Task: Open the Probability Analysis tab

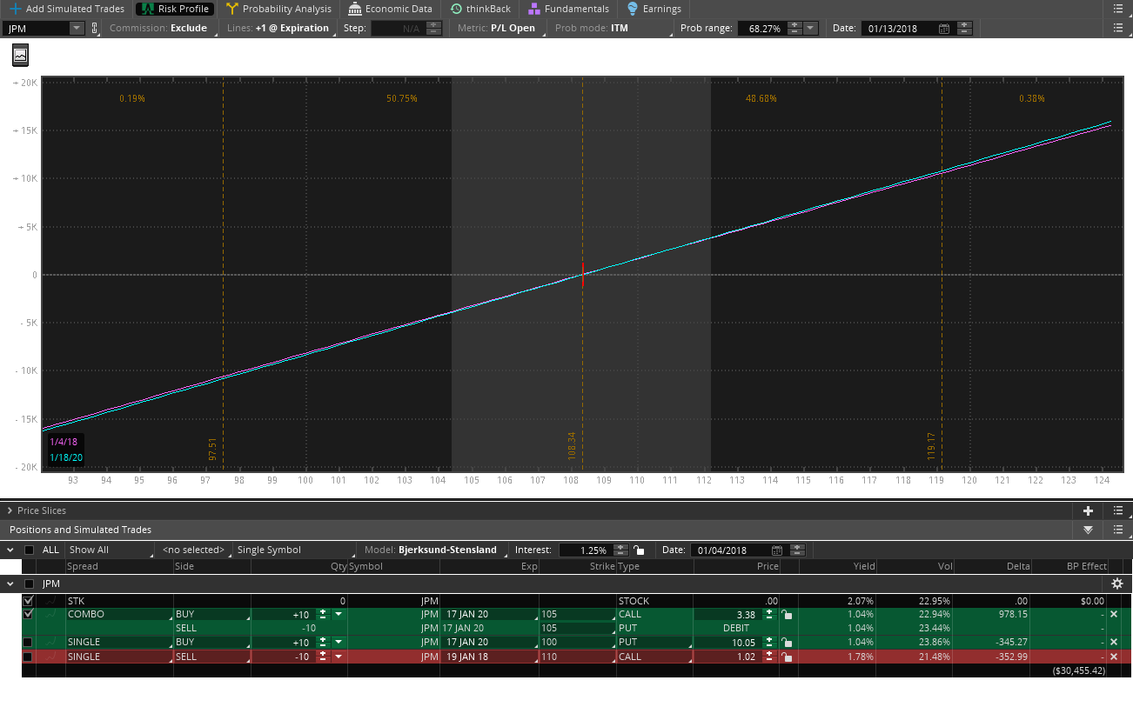Action: (278, 9)
